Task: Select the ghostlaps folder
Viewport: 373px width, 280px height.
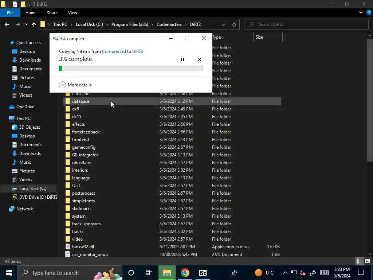Action: (172, 162)
